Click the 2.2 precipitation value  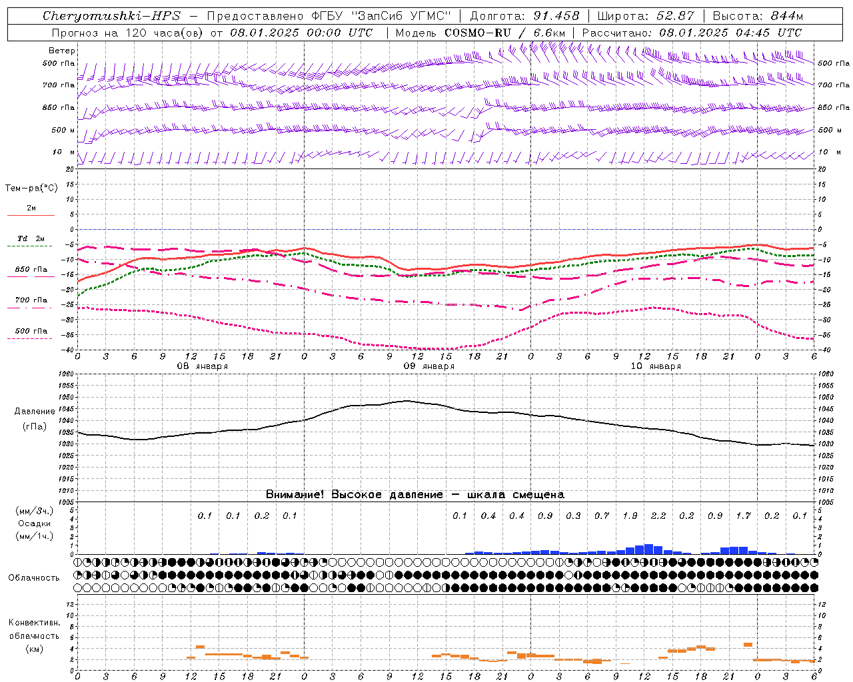658,516
